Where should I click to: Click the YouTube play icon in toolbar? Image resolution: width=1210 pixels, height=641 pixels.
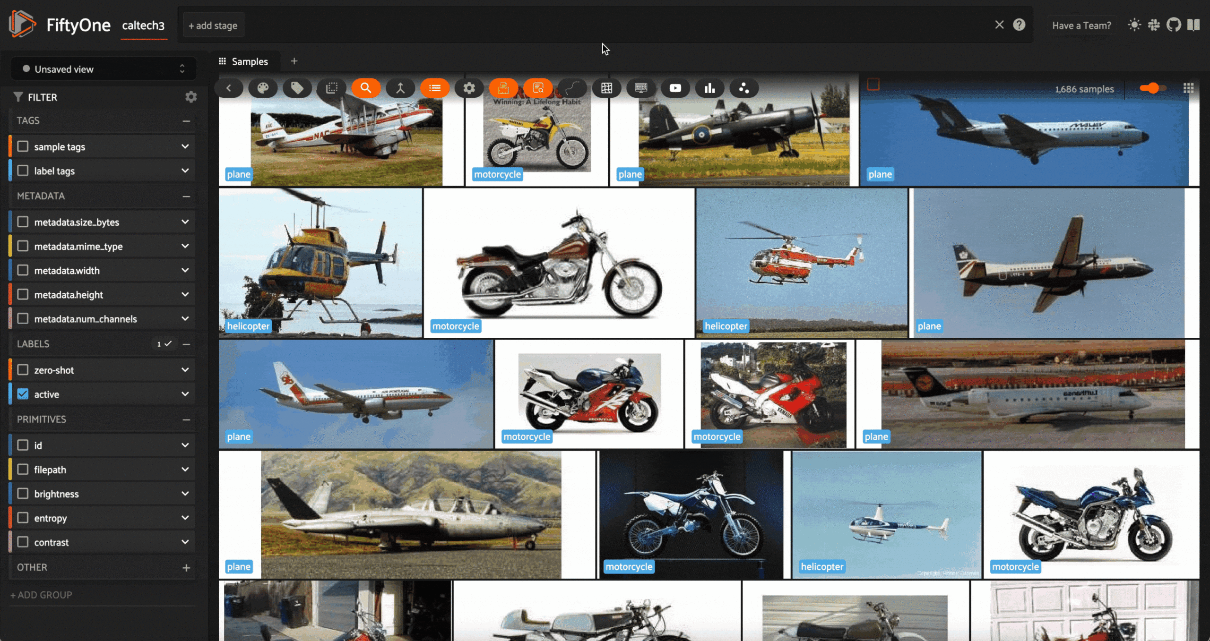[675, 88]
